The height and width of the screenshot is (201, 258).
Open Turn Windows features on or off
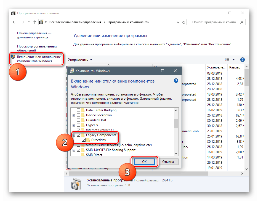point(39,59)
